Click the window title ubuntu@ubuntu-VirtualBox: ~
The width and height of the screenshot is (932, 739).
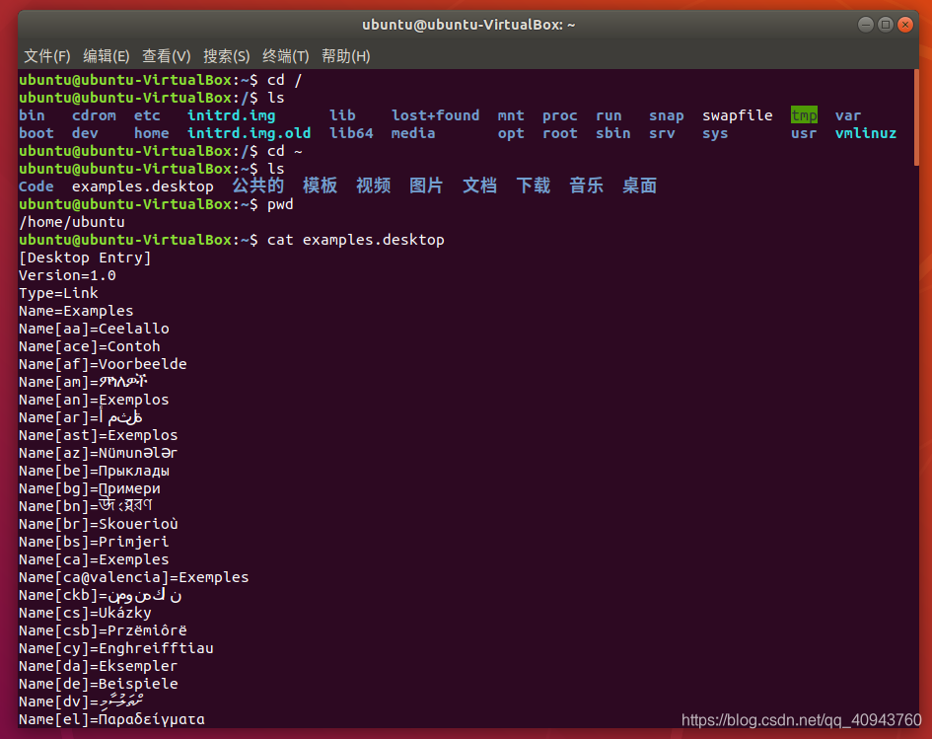(468, 25)
